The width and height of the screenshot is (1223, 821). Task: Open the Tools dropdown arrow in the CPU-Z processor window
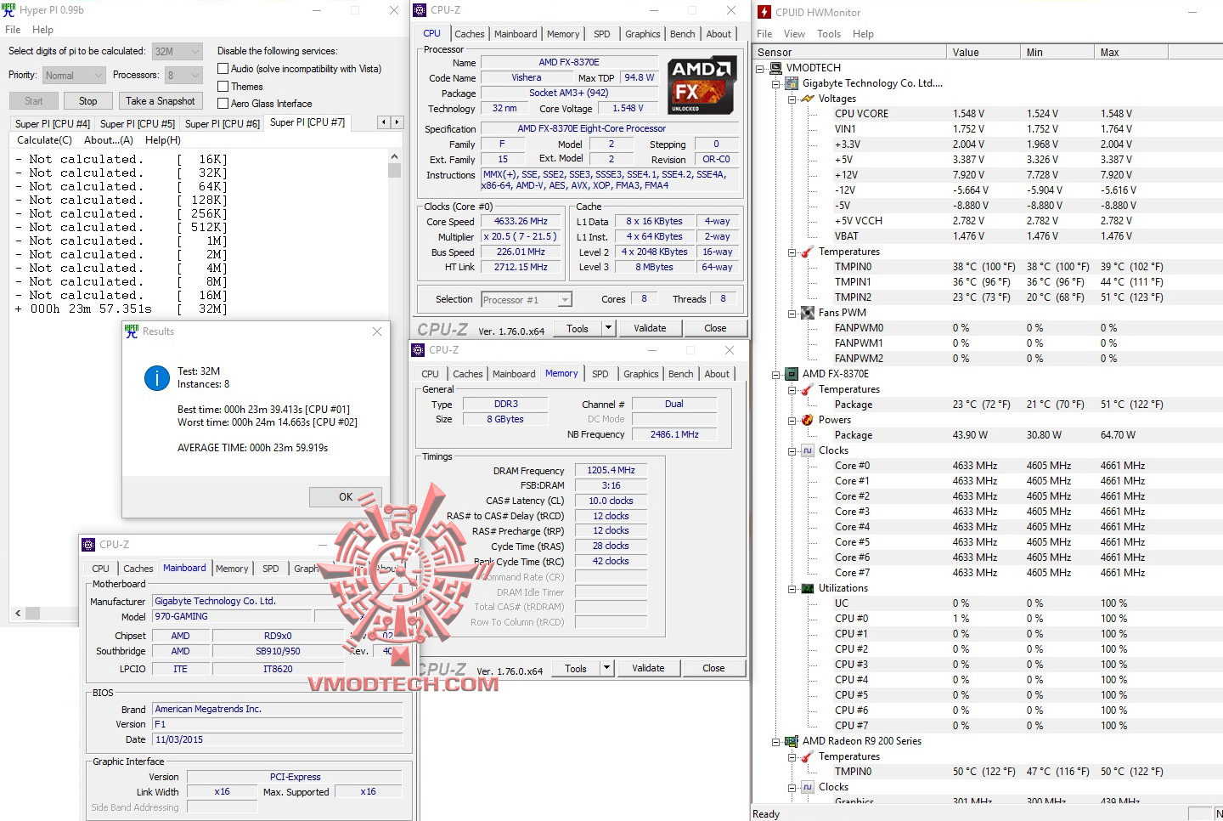(608, 328)
